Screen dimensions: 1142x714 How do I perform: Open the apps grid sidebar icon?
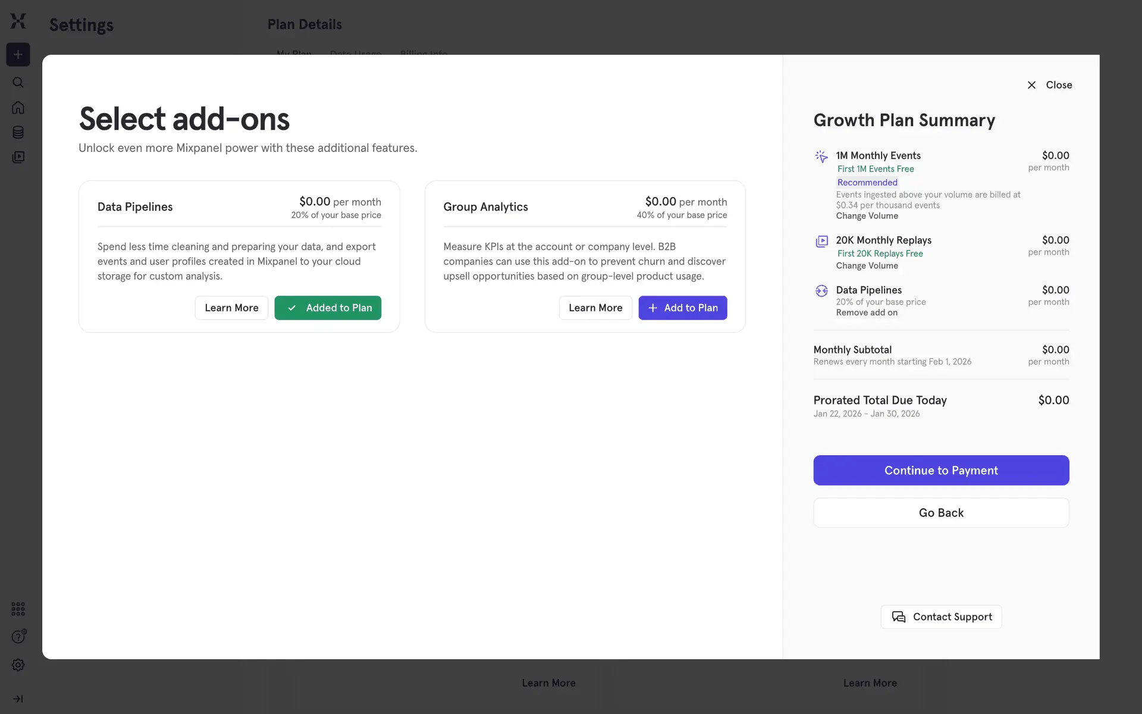coord(18,609)
